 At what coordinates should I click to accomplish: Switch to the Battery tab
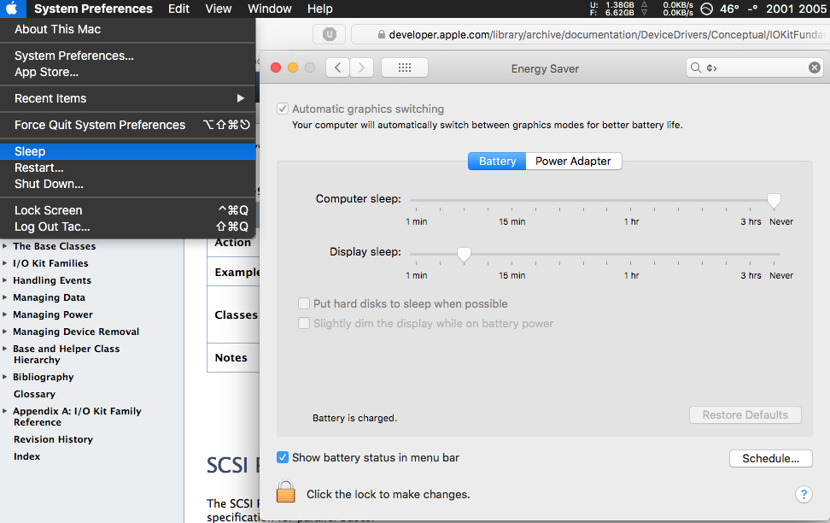pos(497,161)
